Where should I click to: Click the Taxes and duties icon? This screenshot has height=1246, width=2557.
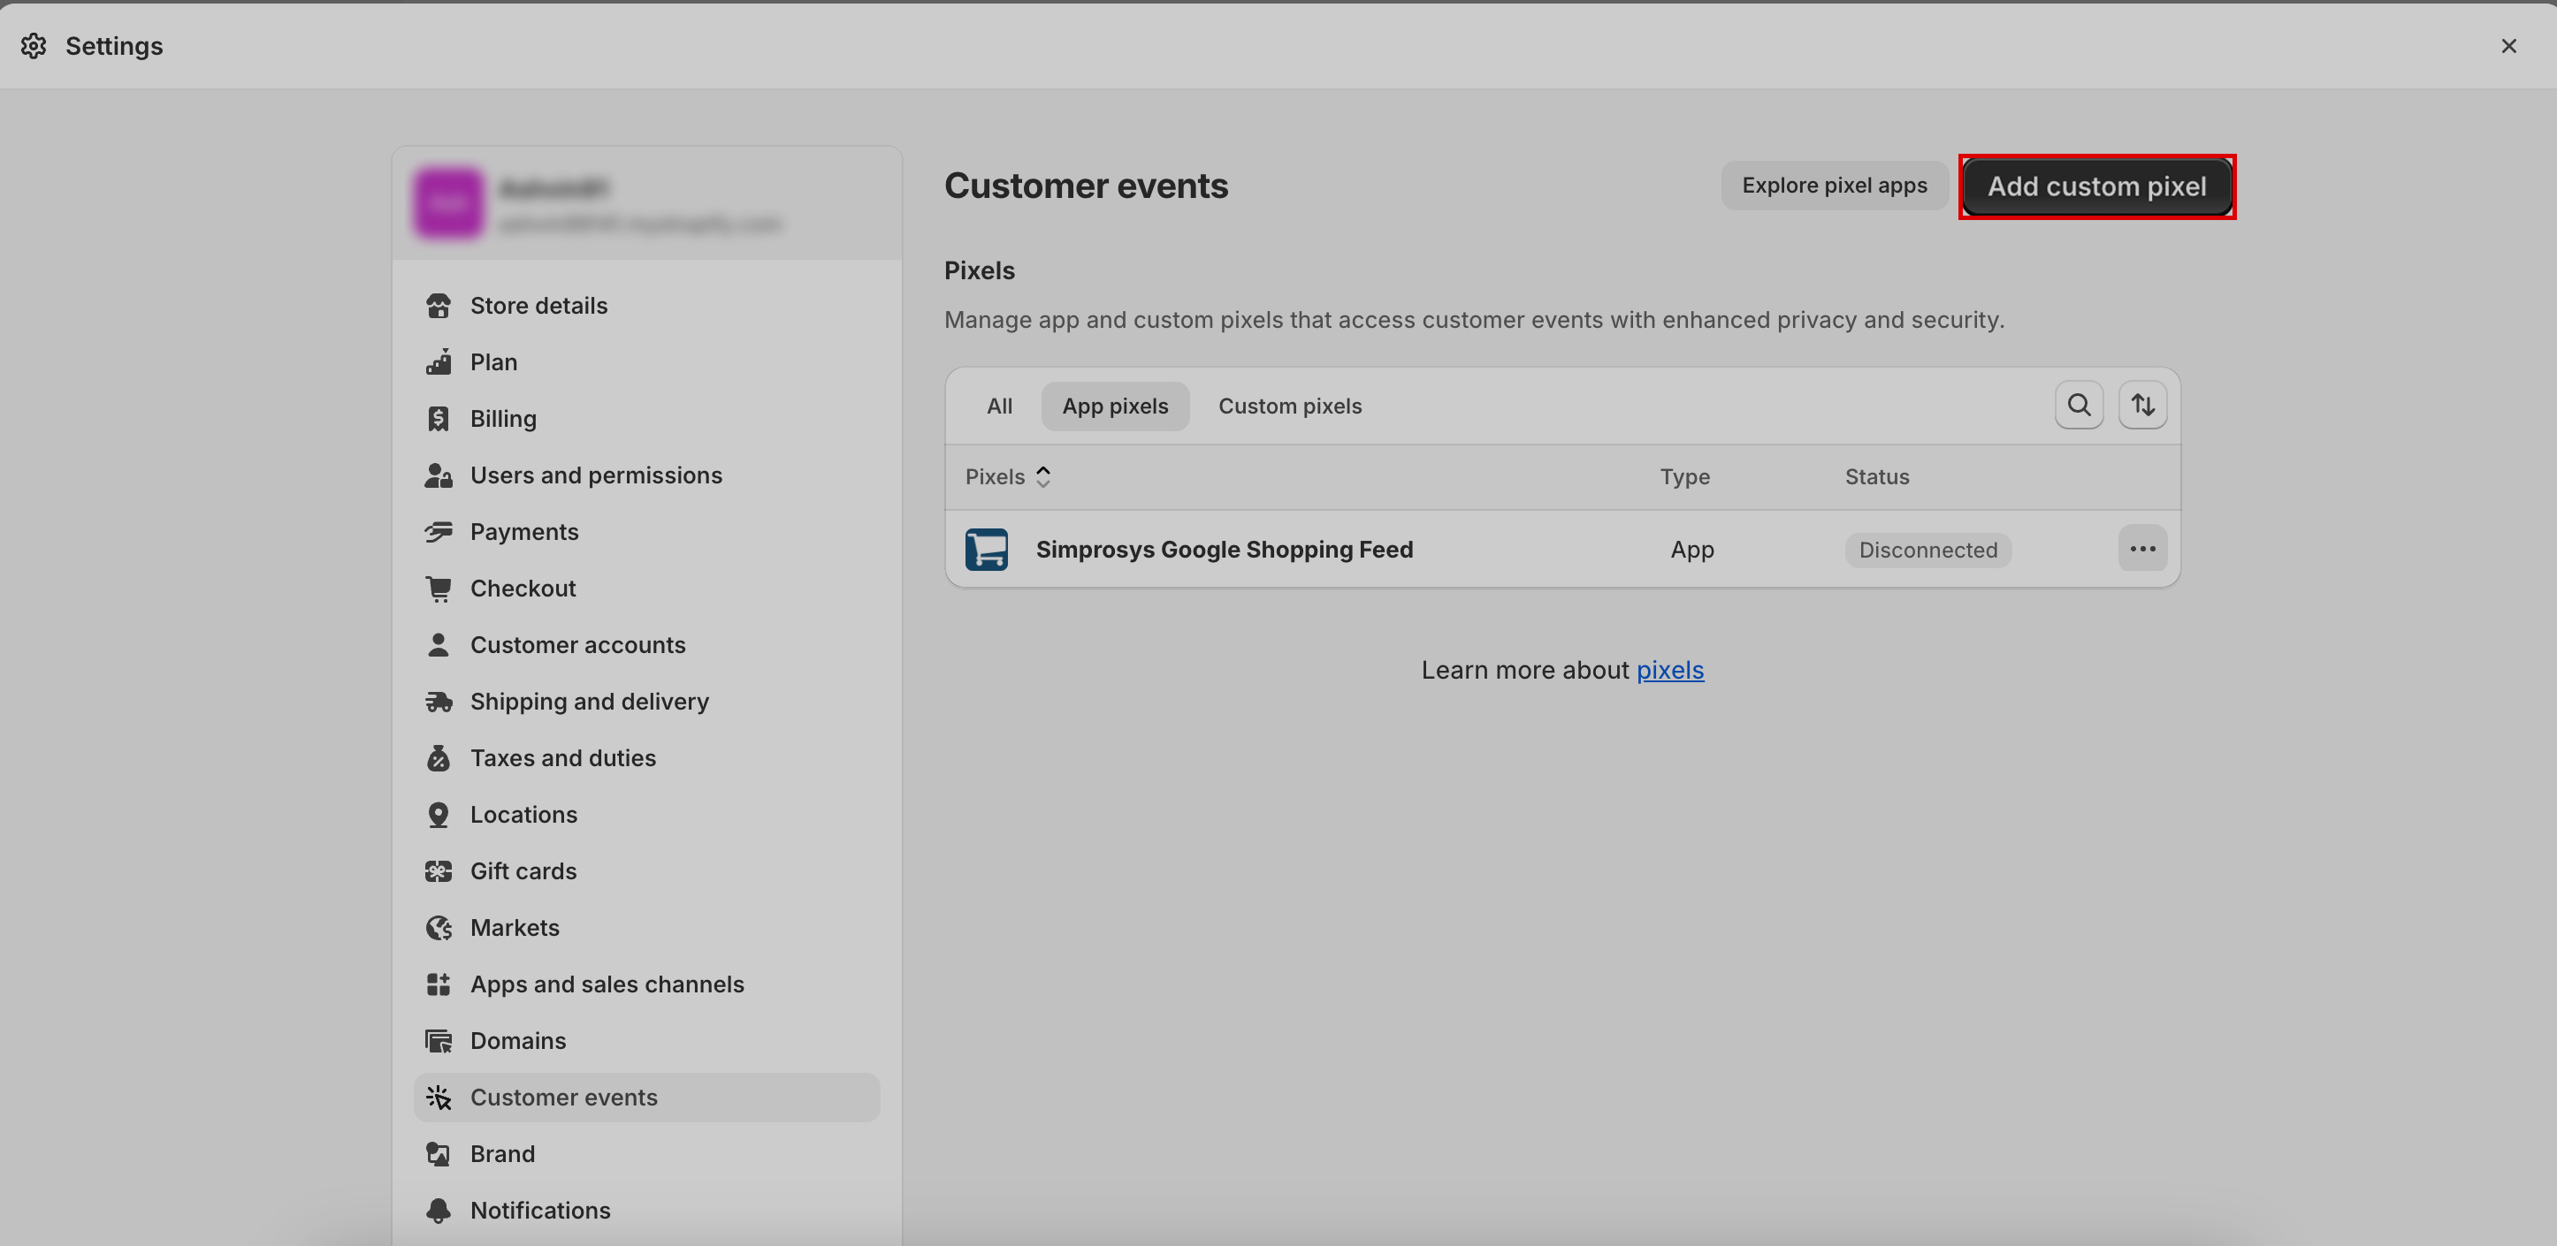point(438,758)
